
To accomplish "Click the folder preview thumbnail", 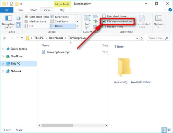I will 124,68.
